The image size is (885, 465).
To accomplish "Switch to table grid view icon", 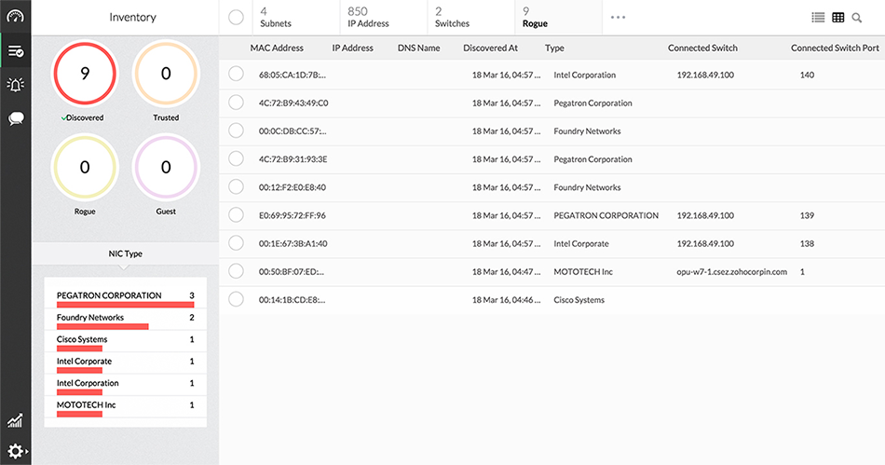I will (838, 18).
